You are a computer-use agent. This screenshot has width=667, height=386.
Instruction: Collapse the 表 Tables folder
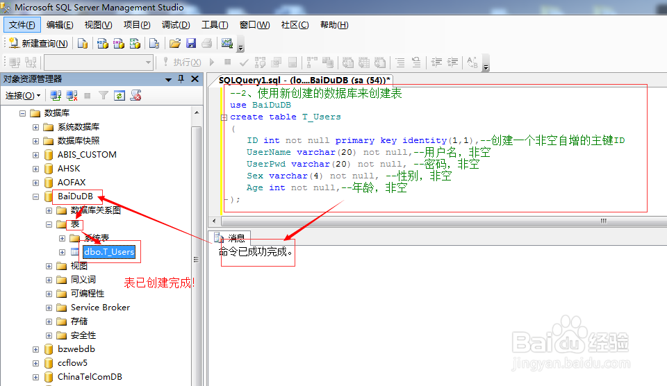[49, 224]
